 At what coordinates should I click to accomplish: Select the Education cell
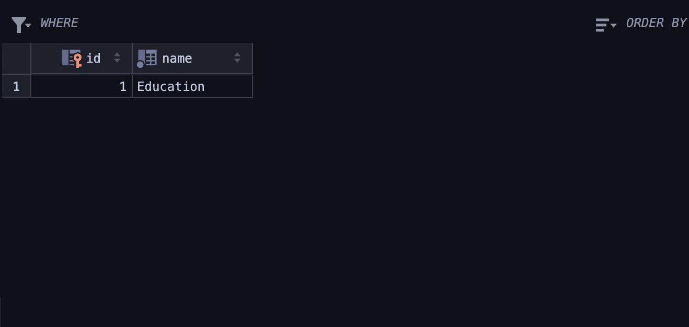(192, 86)
